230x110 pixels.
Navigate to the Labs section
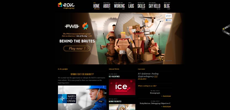coord(131,6)
